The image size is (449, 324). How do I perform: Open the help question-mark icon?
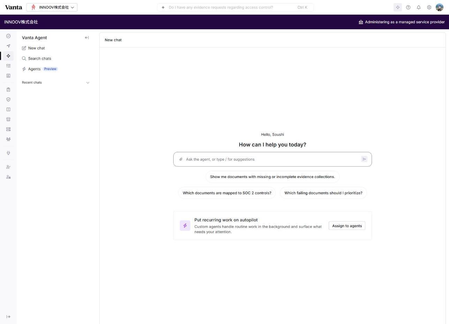tap(408, 7)
